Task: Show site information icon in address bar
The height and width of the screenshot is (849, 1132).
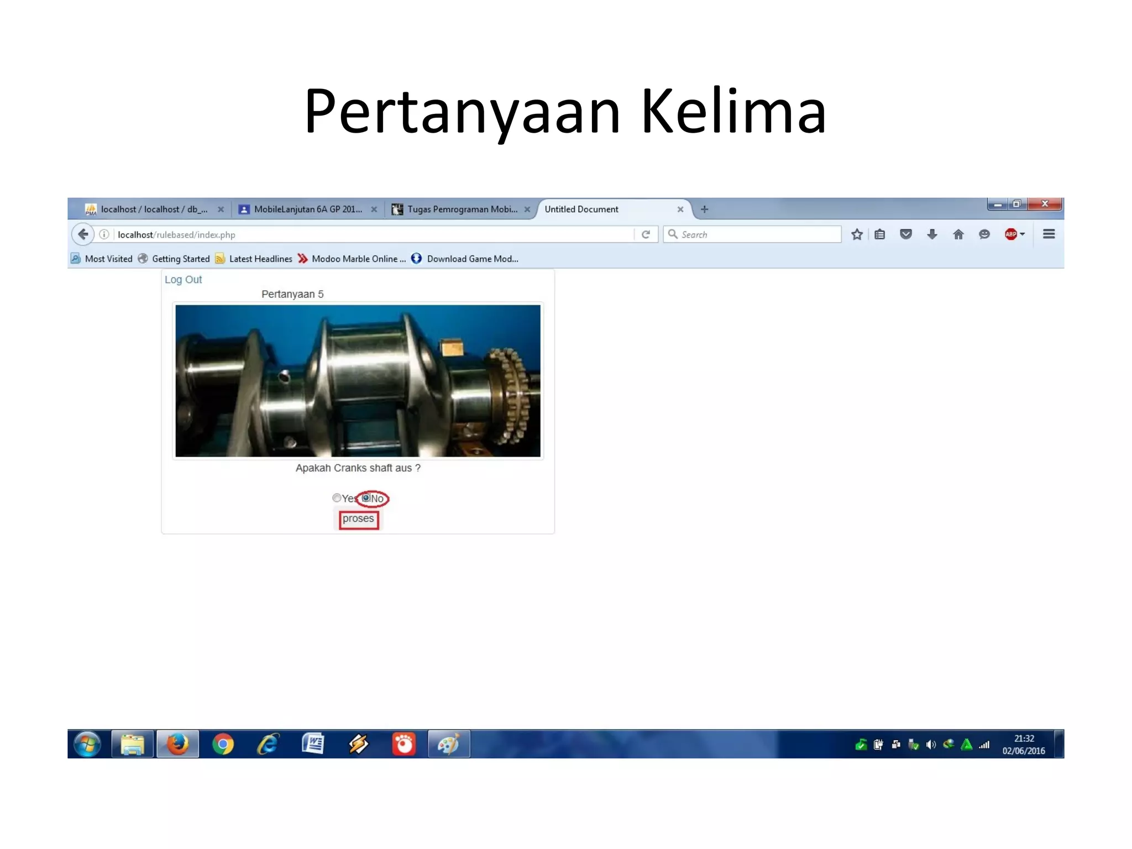Action: point(104,234)
